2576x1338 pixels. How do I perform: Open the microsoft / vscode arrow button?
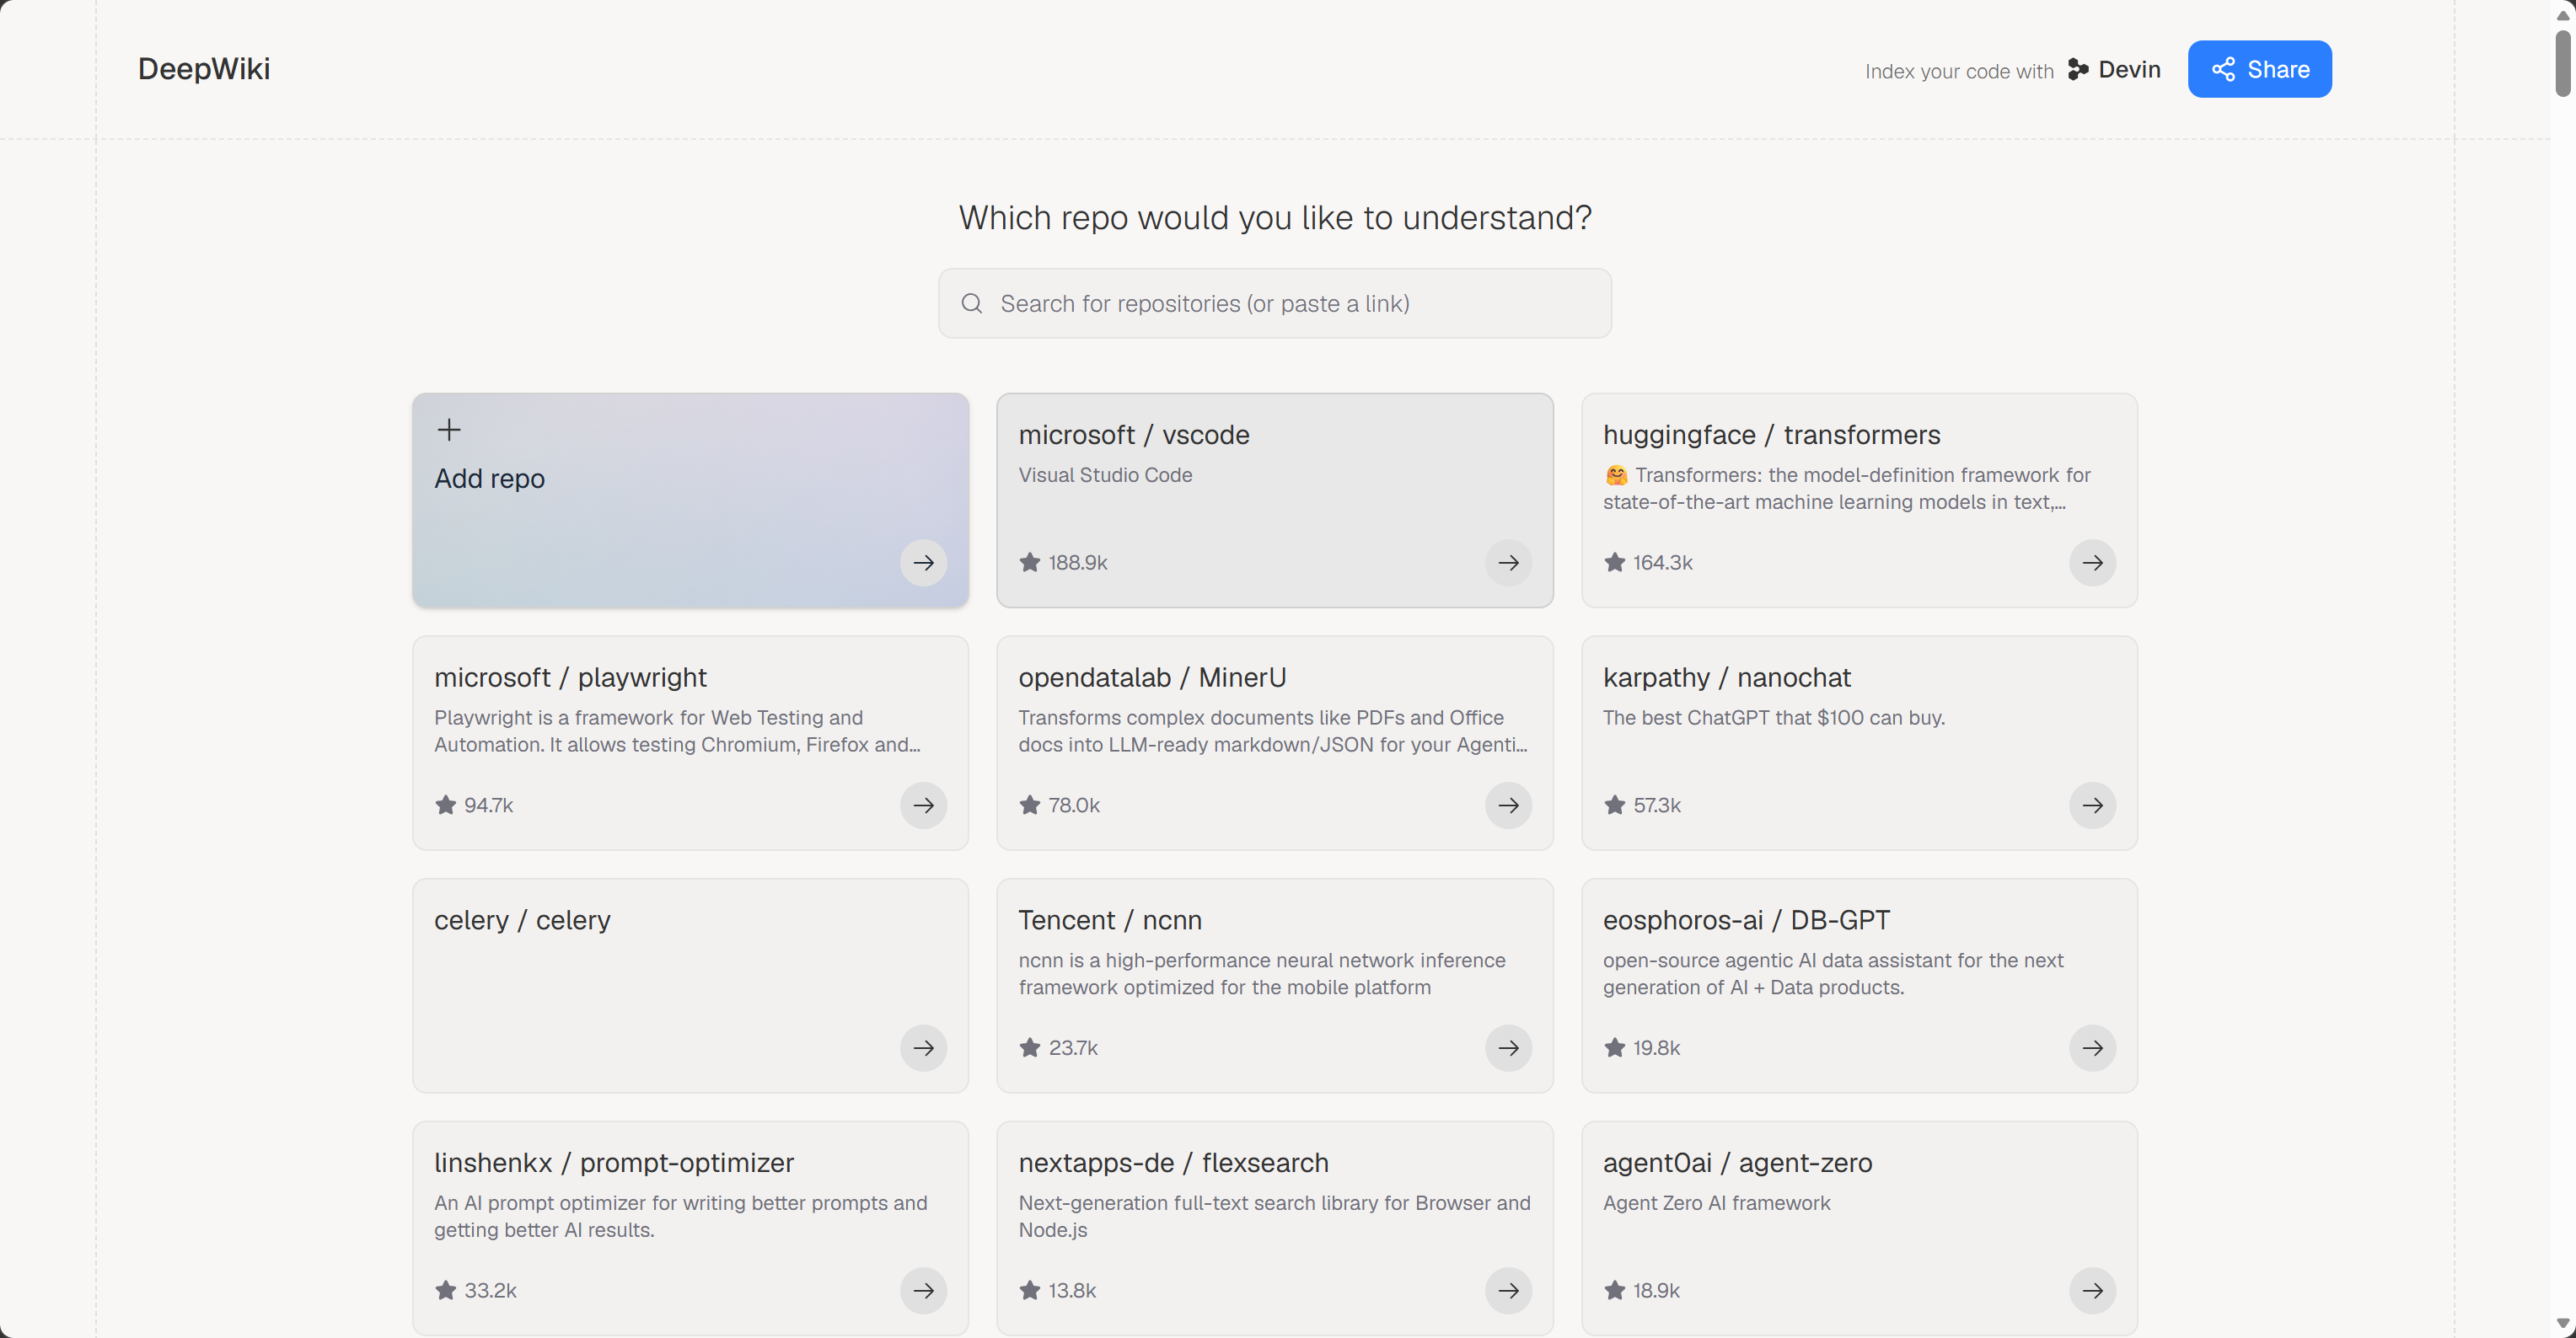point(1508,563)
